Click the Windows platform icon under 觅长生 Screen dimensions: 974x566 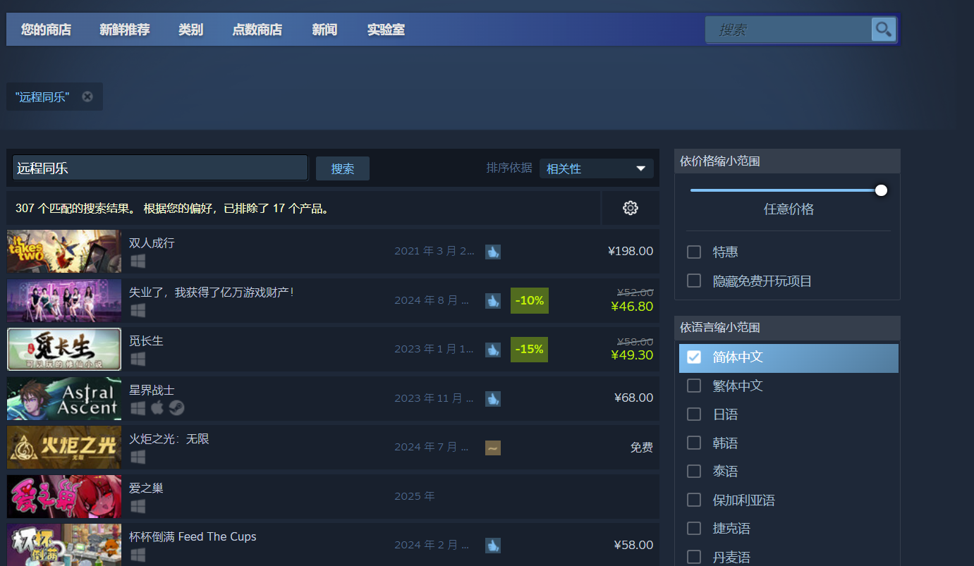(x=138, y=359)
